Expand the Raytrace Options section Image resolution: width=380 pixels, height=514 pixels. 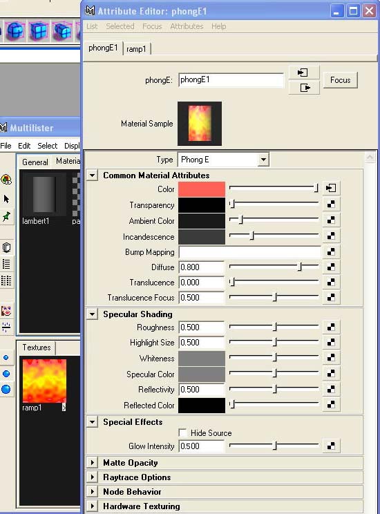(93, 477)
